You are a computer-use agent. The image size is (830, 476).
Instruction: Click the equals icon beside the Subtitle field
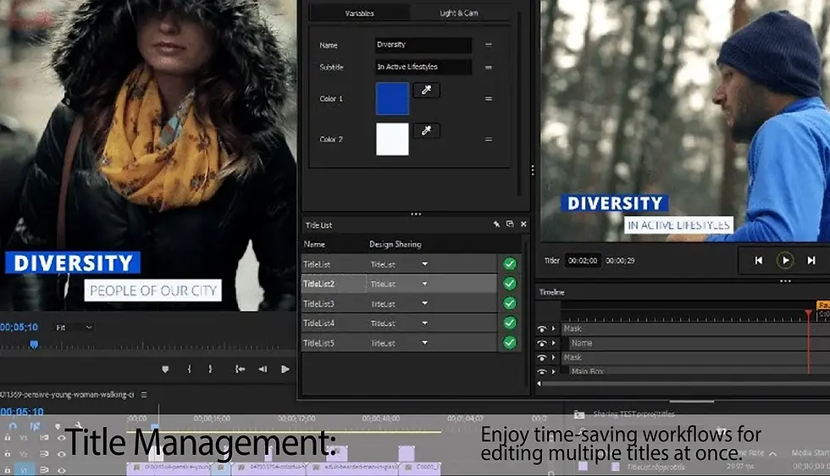pyautogui.click(x=489, y=67)
